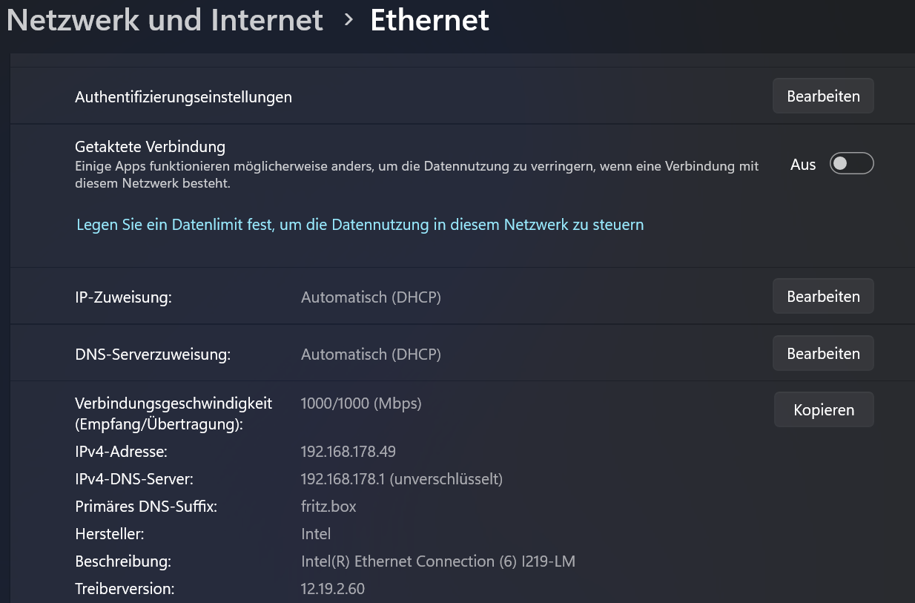Screen dimensions: 915x603
Task: Go back to Netzwerk und Internet breadcrumb
Action: (x=165, y=20)
